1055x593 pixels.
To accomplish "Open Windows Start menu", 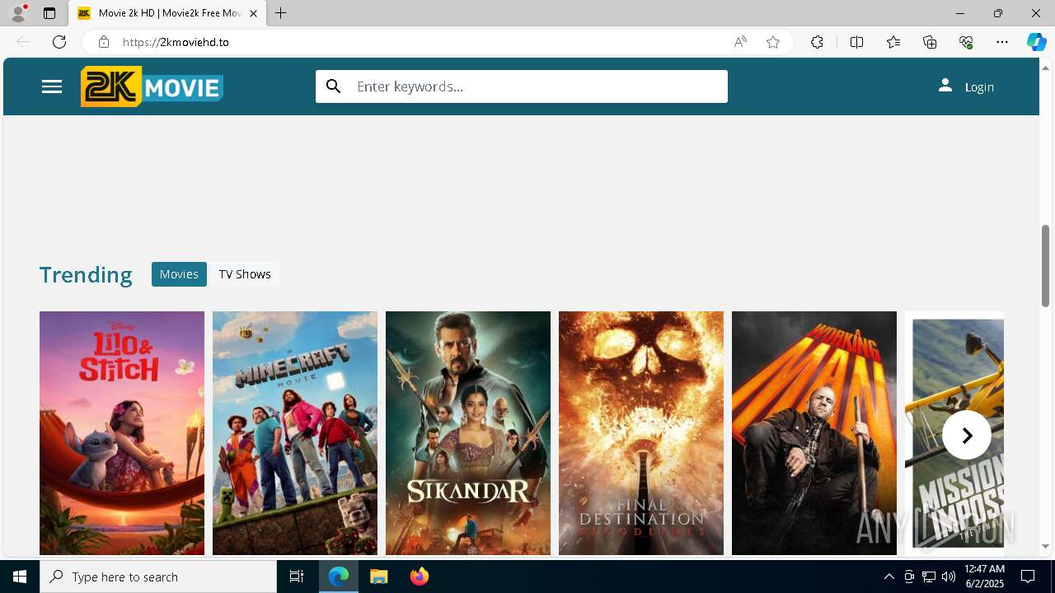I will pyautogui.click(x=20, y=577).
